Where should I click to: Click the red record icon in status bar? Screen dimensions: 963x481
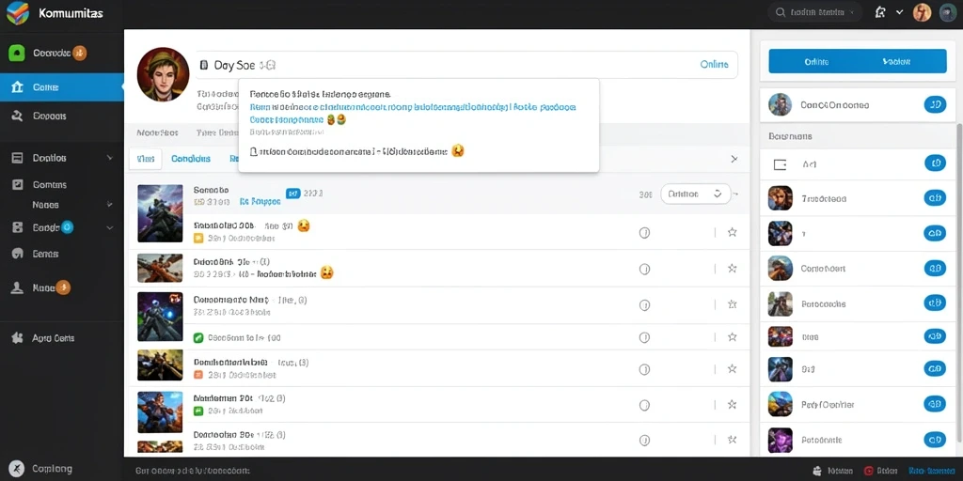868,471
